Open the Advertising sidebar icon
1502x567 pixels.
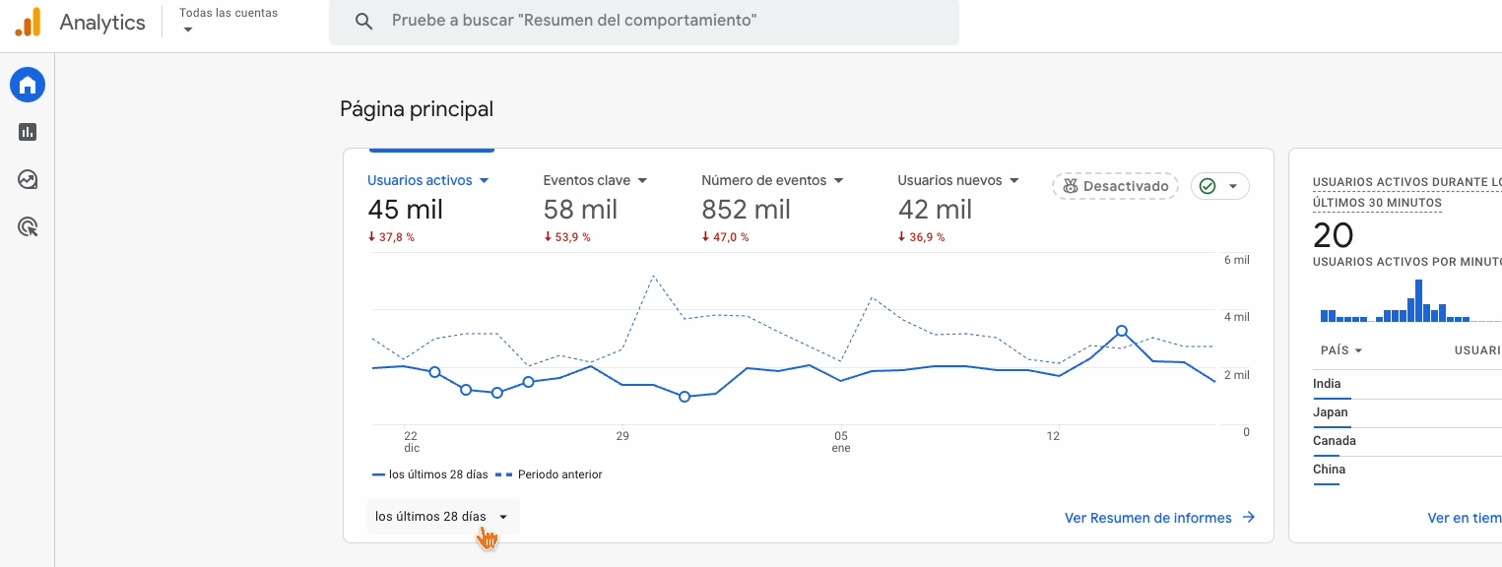(x=28, y=227)
